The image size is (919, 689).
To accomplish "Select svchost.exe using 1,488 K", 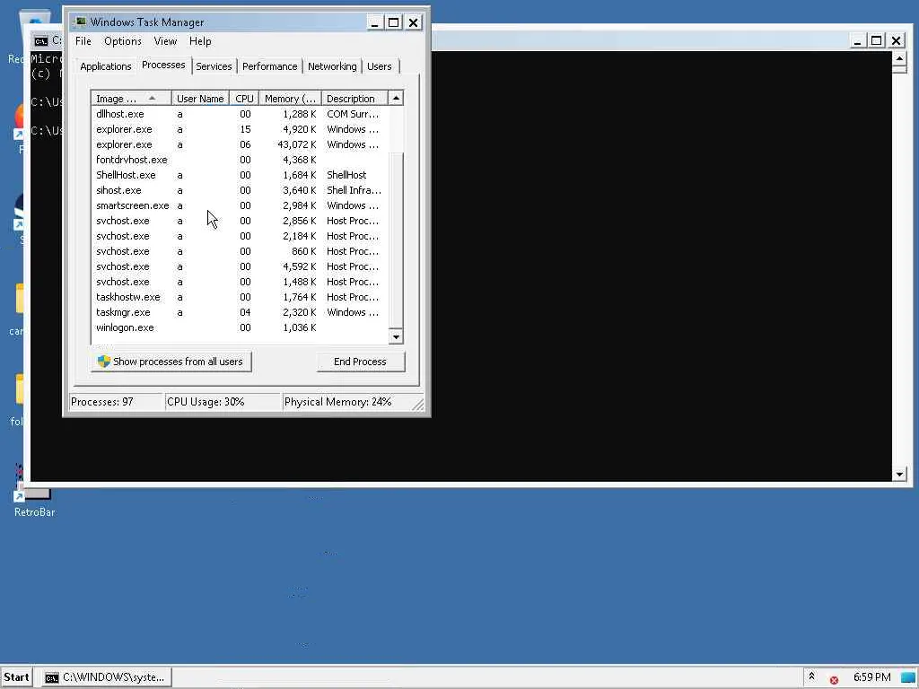I will (x=240, y=282).
